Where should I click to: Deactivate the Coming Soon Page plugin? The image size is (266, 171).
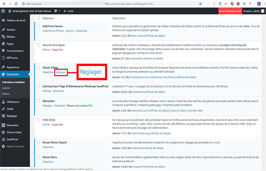59,91
